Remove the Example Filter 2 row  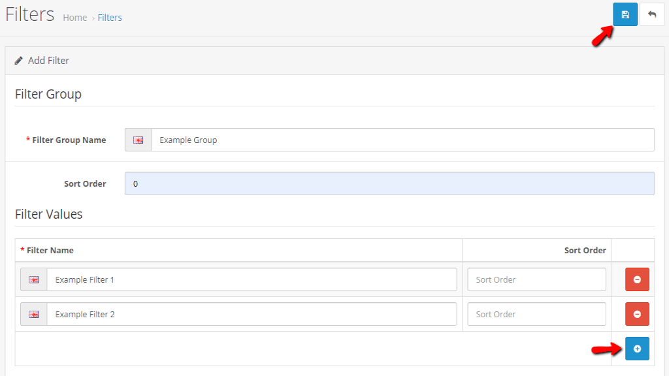637,314
